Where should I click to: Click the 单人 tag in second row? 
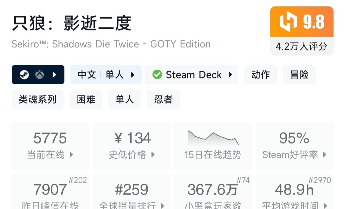pyautogui.click(x=124, y=99)
